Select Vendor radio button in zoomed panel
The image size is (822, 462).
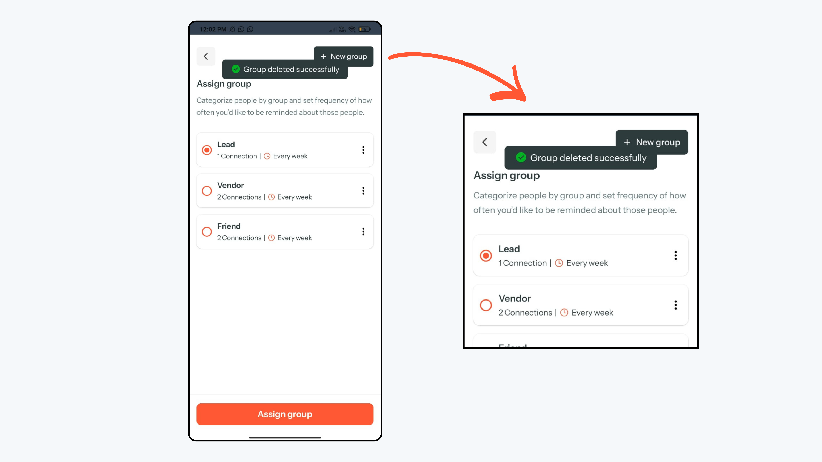(486, 305)
